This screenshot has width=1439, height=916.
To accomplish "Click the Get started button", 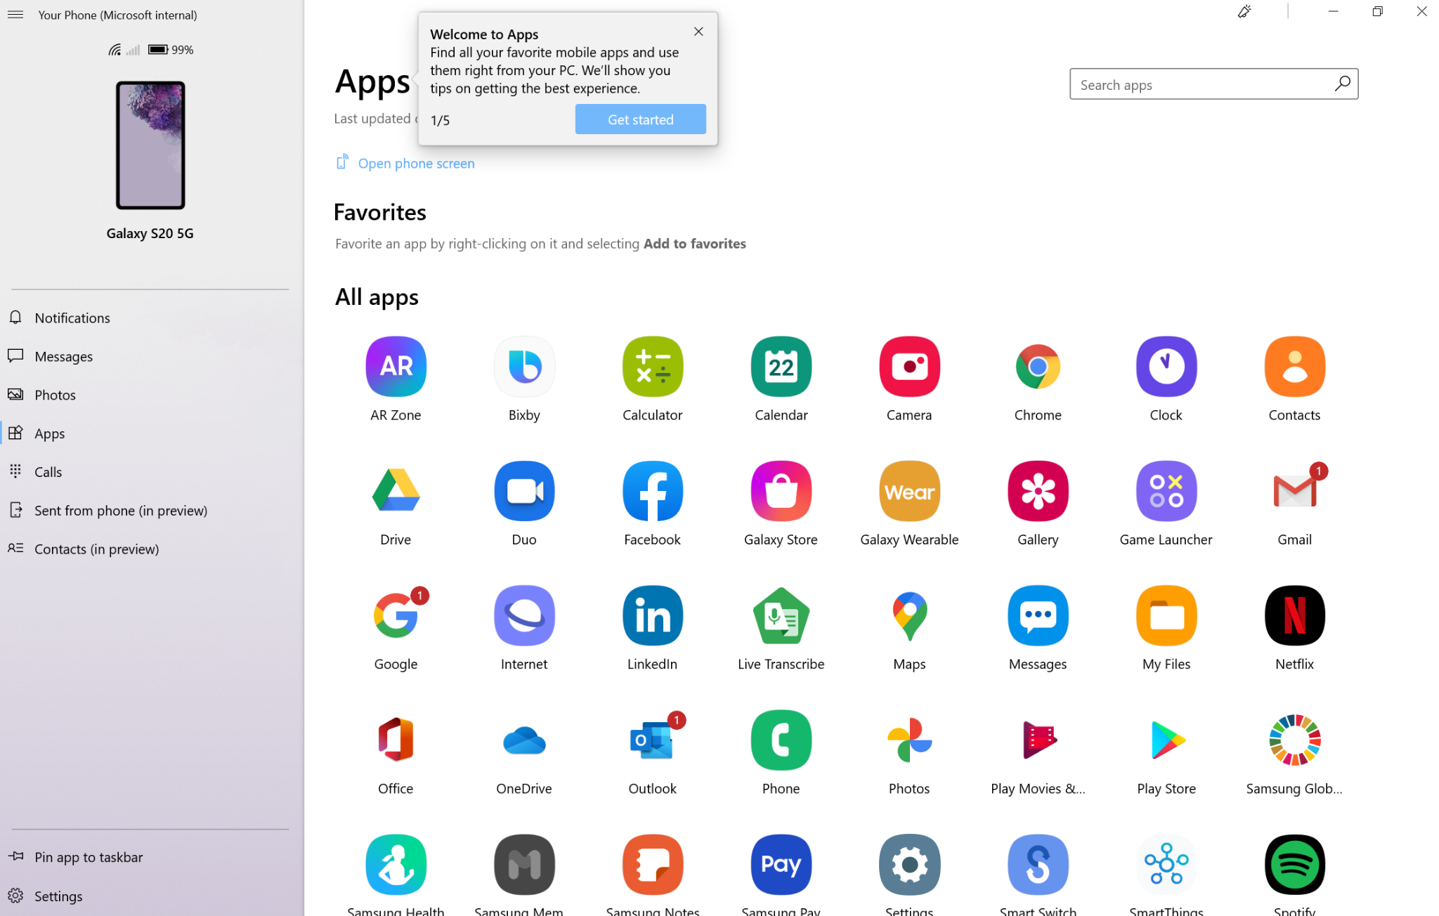I will point(640,119).
